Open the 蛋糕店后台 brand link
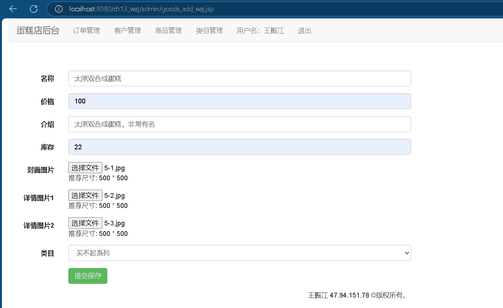 (38, 31)
